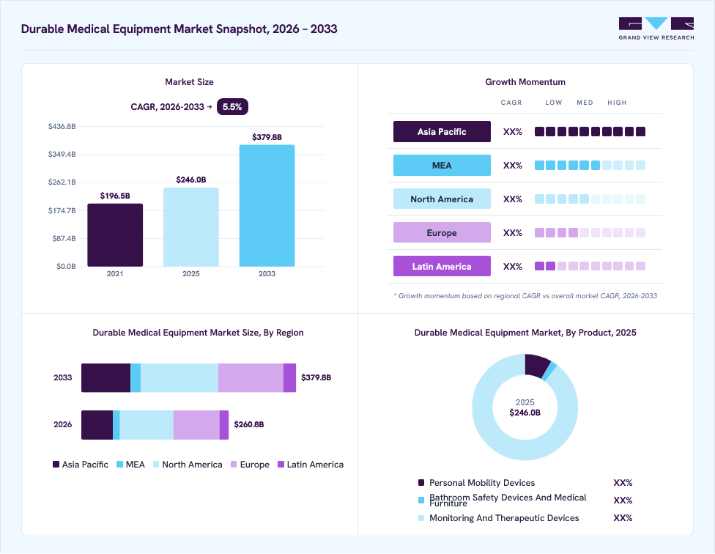
Task: Select the North America region label
Action: point(442,199)
